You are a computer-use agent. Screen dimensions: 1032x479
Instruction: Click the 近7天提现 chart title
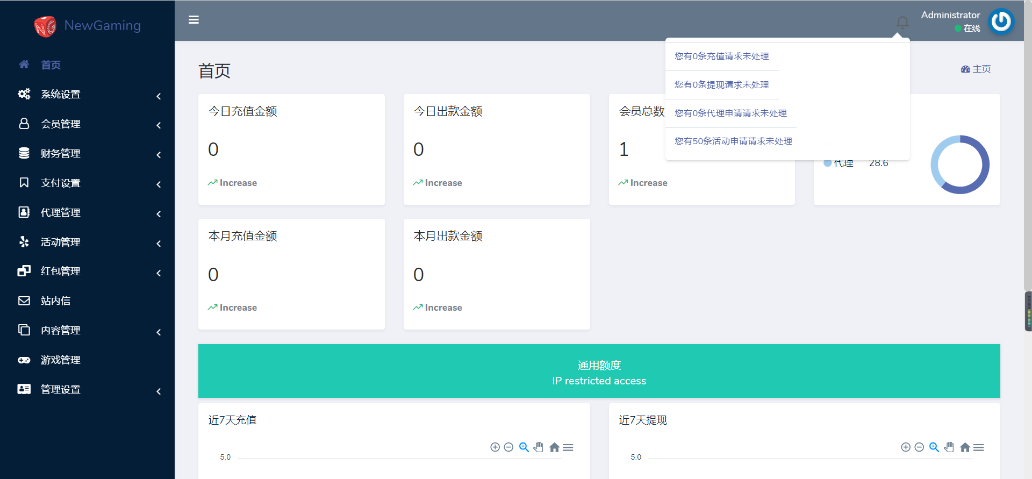coord(643,420)
